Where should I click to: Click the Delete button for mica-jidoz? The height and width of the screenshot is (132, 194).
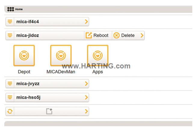[x=126, y=35]
